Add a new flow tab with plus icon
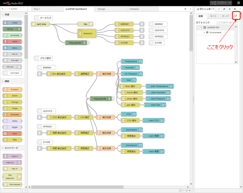The image size is (243, 193). tap(185, 9)
